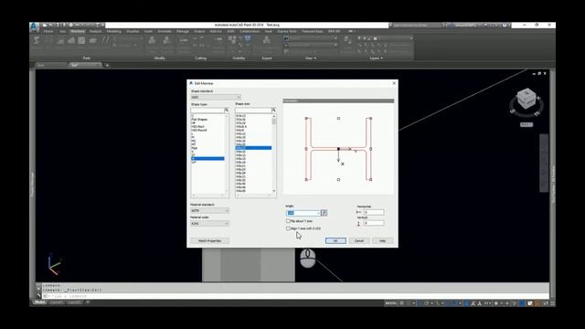Screen dimensions: 585x329
Task: Expand the Layers panel in the ribbon
Action: tap(376, 58)
